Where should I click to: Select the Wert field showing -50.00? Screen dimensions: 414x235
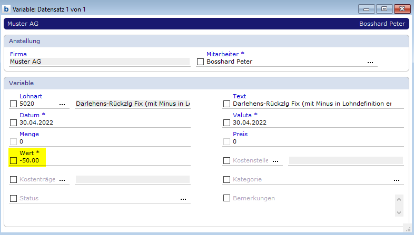[x=100, y=160]
